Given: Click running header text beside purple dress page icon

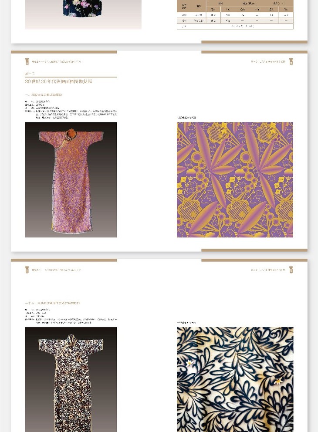Looking at the screenshot, I should click(56, 62).
